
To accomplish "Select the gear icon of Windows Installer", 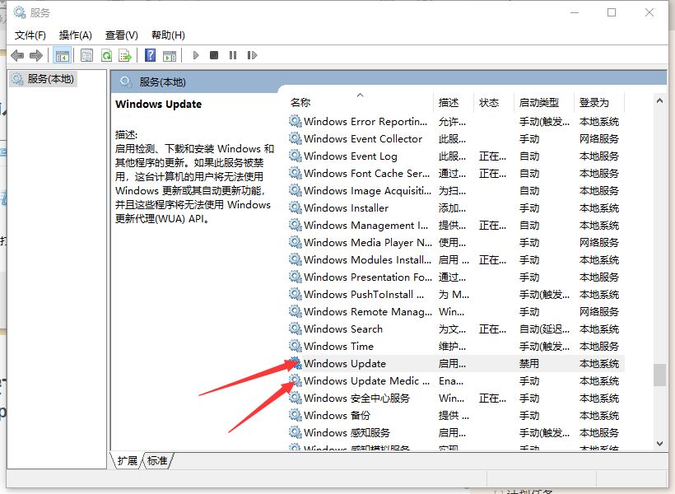I will (295, 207).
